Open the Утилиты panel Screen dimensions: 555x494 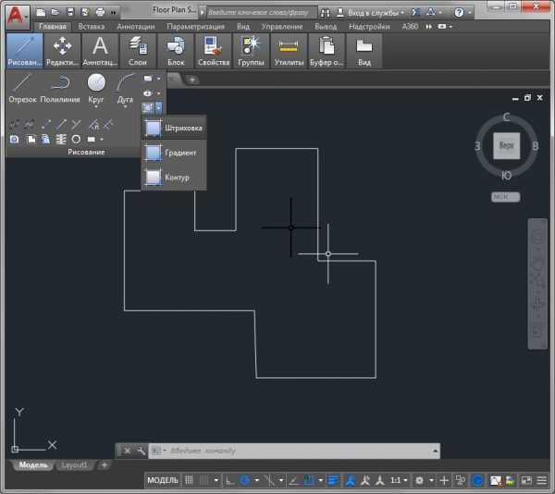290,50
